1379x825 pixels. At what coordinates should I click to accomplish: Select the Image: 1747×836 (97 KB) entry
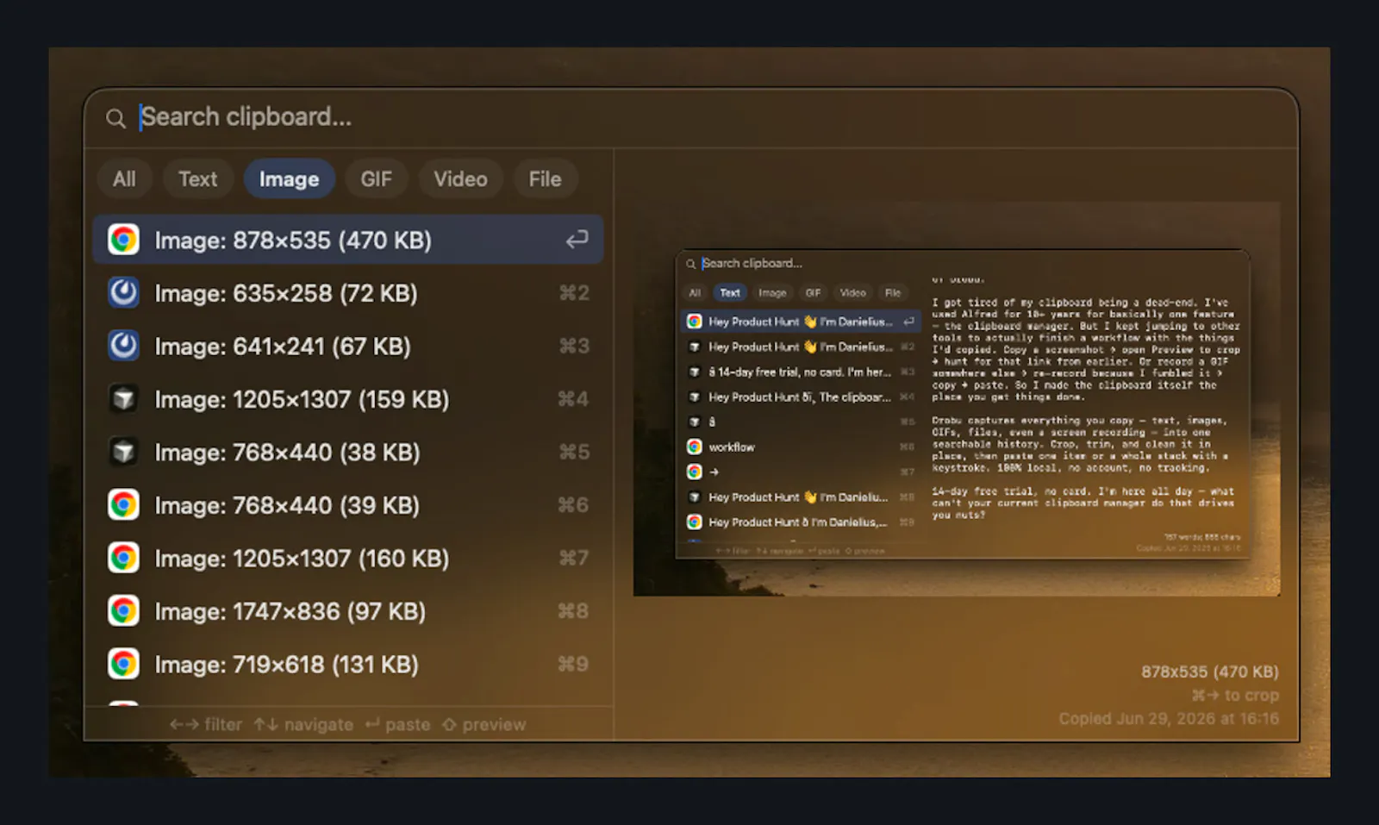[348, 611]
